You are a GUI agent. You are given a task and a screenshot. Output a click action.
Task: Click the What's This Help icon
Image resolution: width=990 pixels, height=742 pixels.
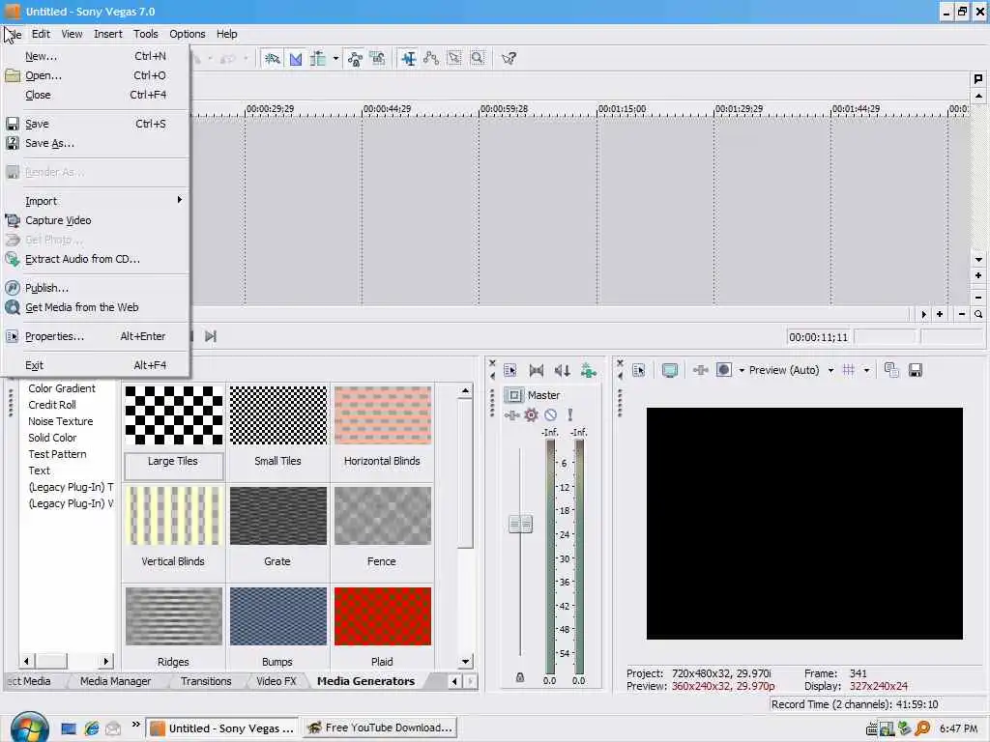[x=509, y=59]
